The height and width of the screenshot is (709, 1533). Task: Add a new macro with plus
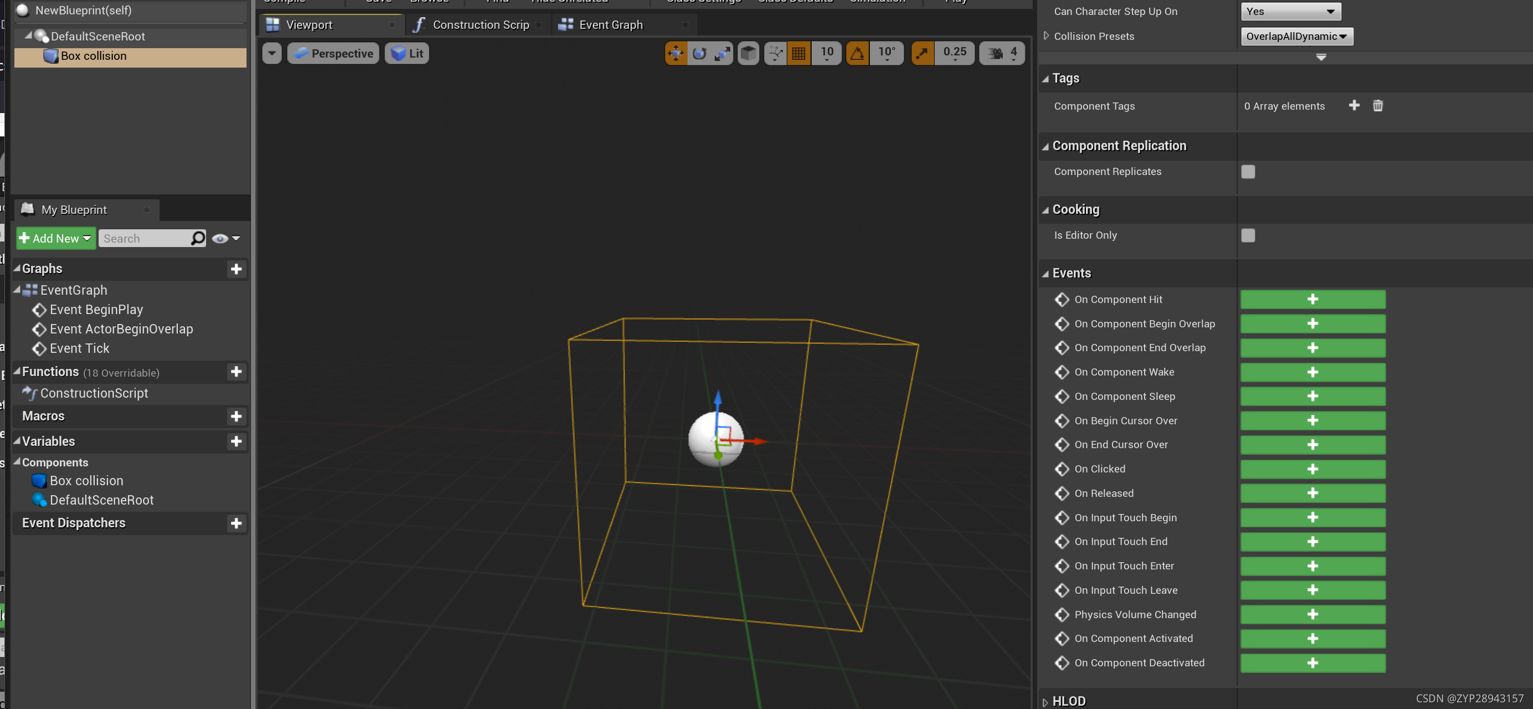[x=236, y=417]
